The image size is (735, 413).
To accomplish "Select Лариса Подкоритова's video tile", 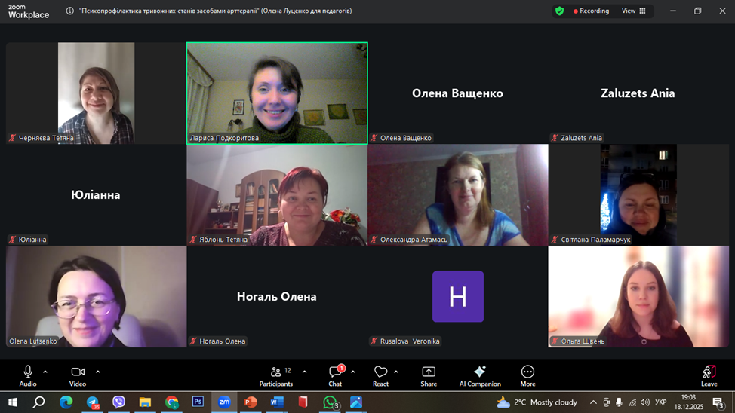I will 277,93.
